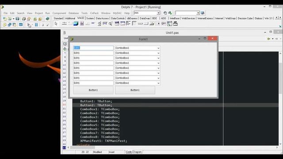Click the New Items toolbar icon

click(x=5, y=19)
